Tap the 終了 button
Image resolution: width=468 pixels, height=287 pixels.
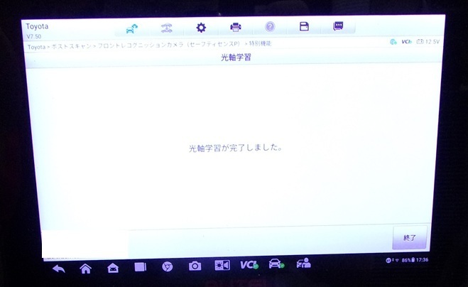tap(410, 238)
